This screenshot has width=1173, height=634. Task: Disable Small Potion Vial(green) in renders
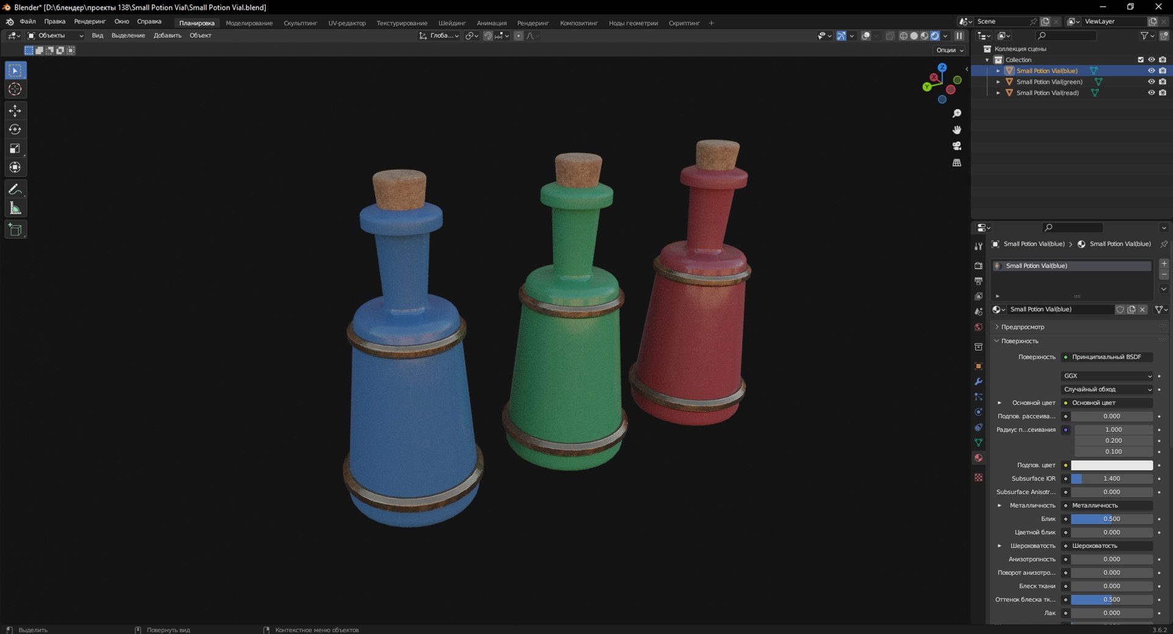pos(1163,82)
